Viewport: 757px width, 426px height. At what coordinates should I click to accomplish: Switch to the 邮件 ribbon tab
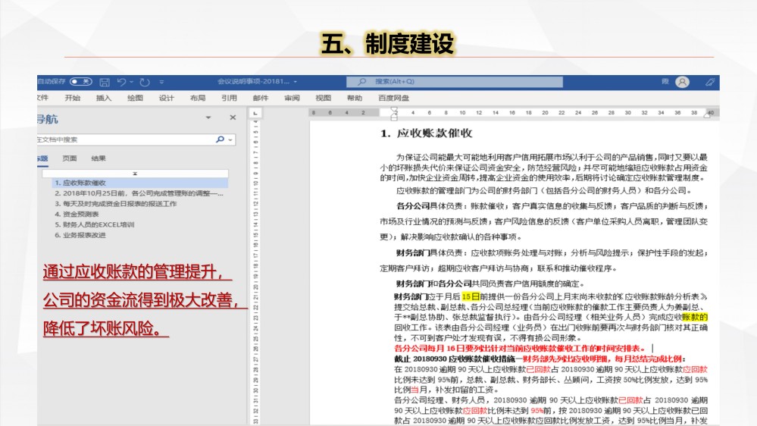260,98
